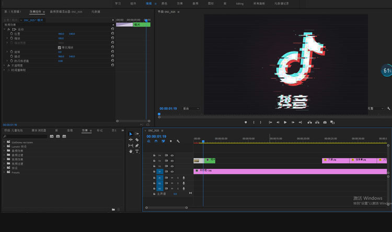392x232 pixels.
Task: Switch to the 学习 workspace tab
Action: (118, 4)
